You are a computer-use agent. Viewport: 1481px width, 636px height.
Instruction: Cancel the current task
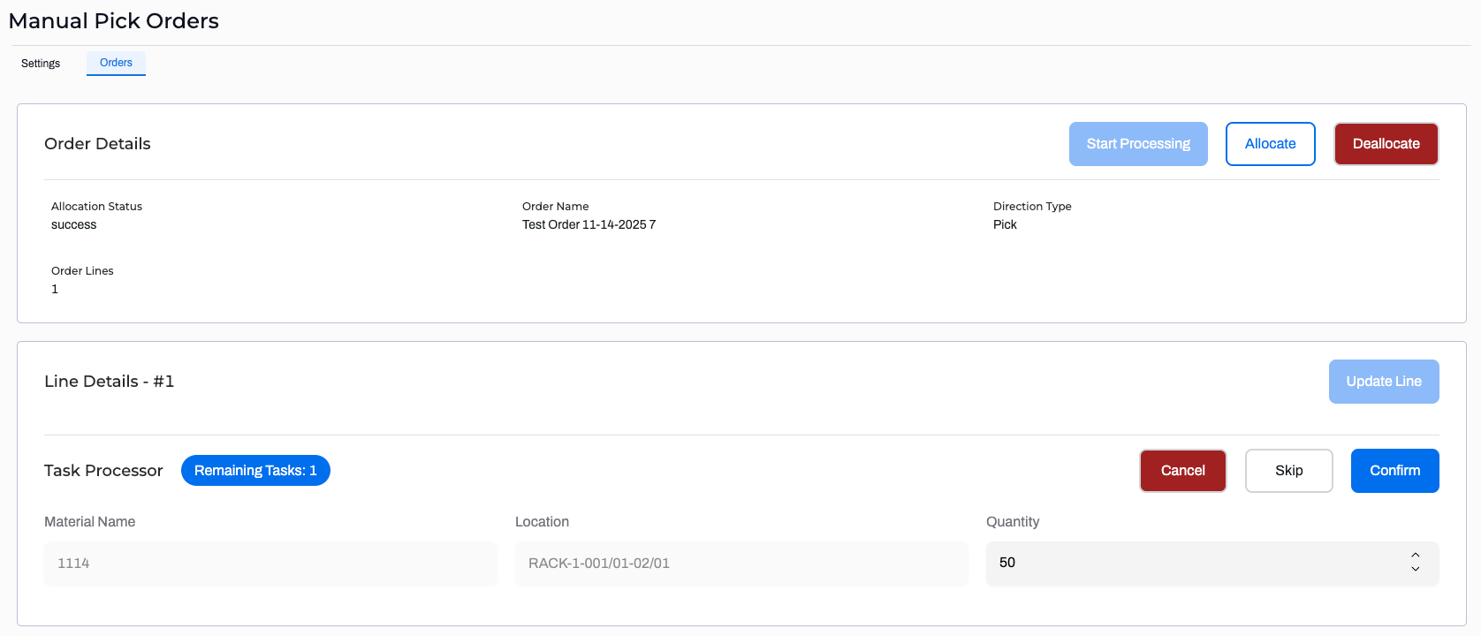[1183, 471]
